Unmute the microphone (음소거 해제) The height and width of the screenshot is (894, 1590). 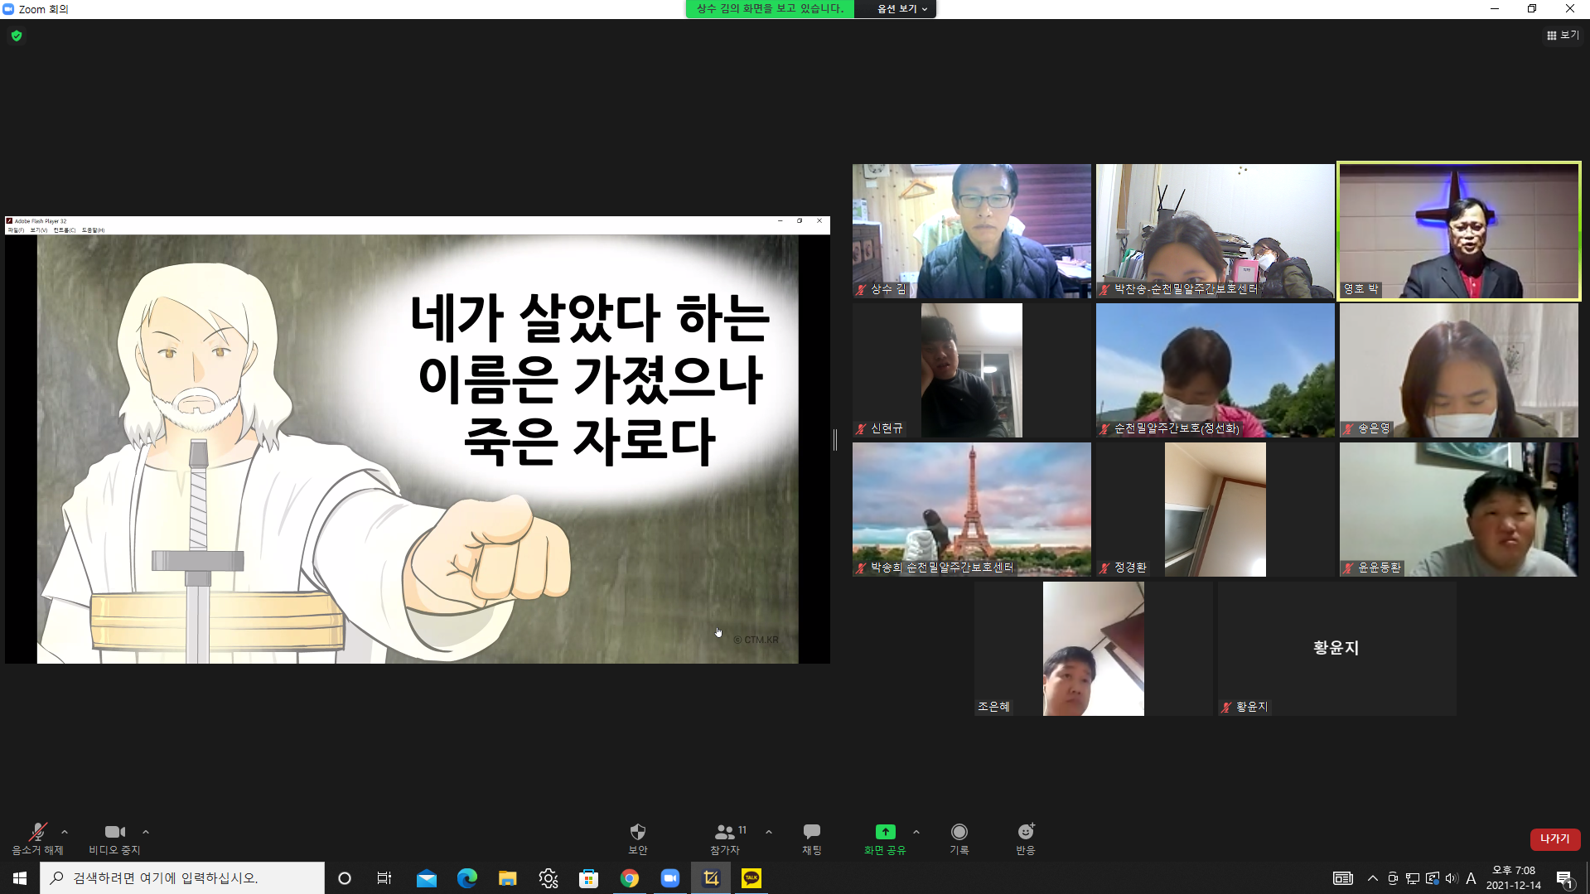(37, 838)
